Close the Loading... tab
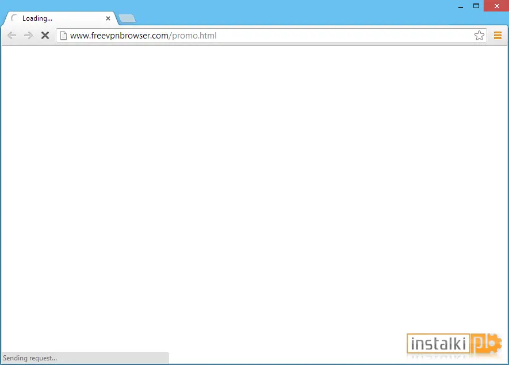The image size is (509, 365). (x=108, y=18)
